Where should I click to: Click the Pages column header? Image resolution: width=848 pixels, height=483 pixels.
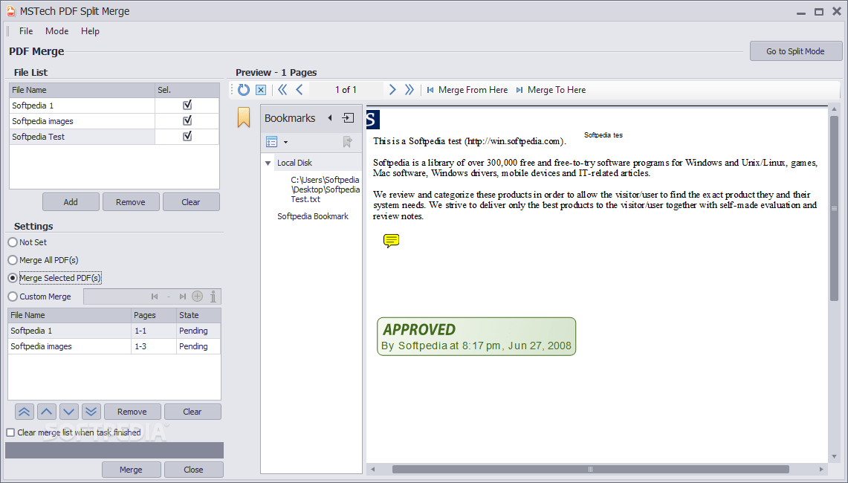[x=154, y=315]
